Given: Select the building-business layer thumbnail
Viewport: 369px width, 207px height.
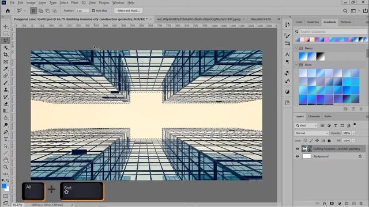Looking at the screenshot, I should pos(306,149).
